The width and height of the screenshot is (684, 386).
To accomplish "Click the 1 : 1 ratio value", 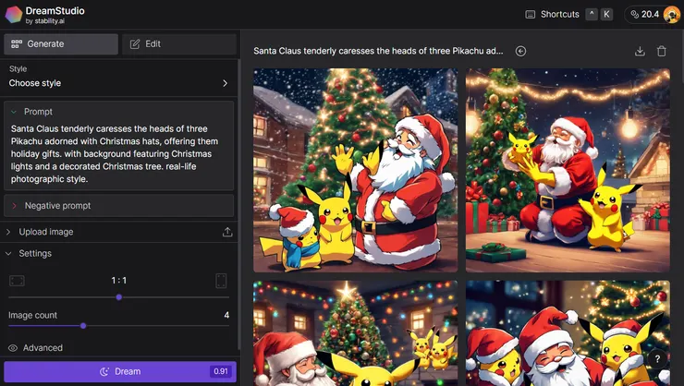I will [118, 281].
